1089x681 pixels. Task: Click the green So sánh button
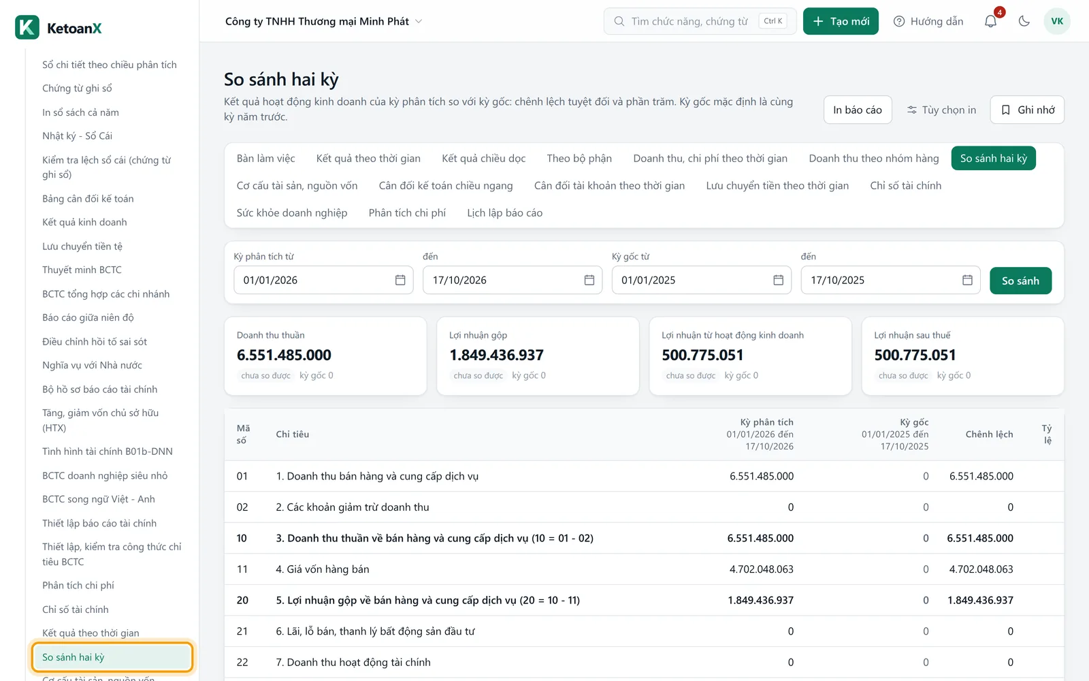coord(1020,281)
